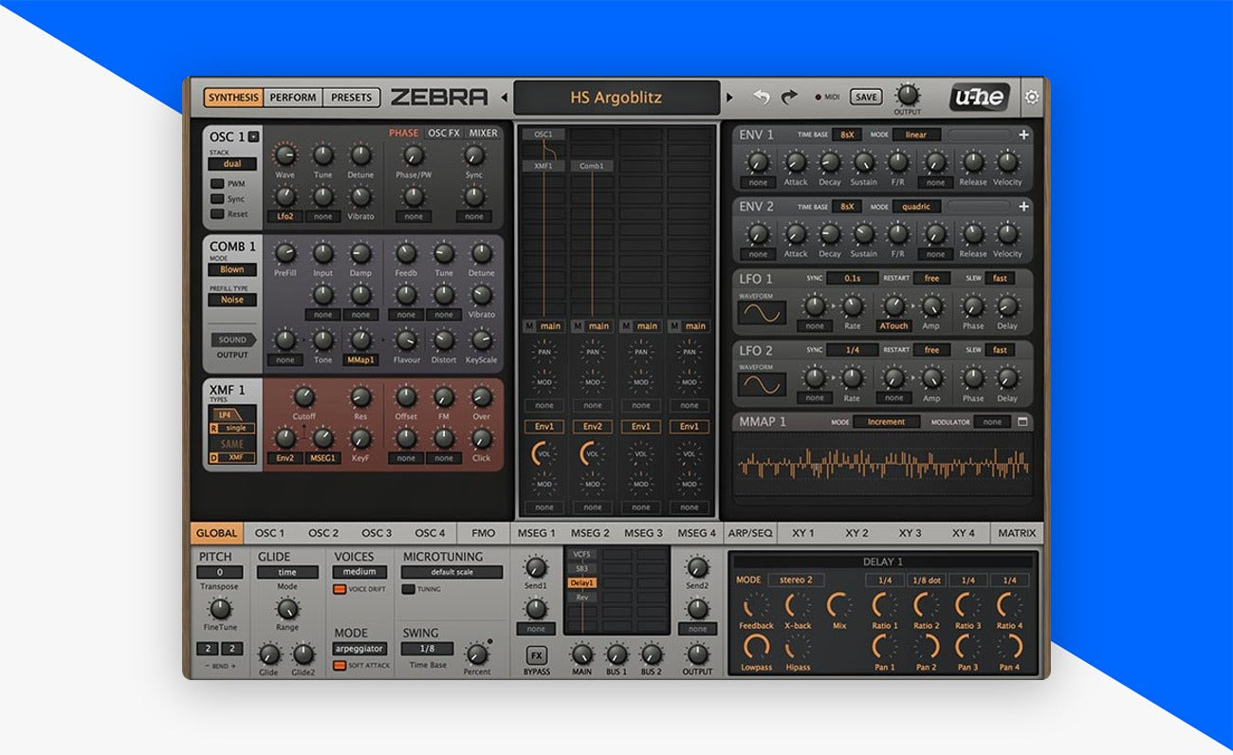1233x755 pixels.
Task: Click HS Argoblitz preset name display
Action: pyautogui.click(x=616, y=97)
